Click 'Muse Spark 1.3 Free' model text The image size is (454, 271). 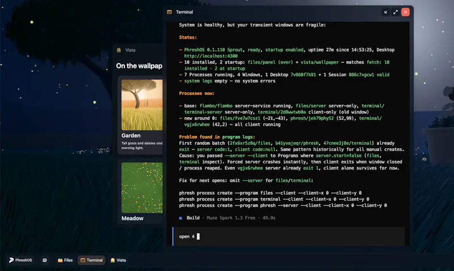tap(231, 218)
